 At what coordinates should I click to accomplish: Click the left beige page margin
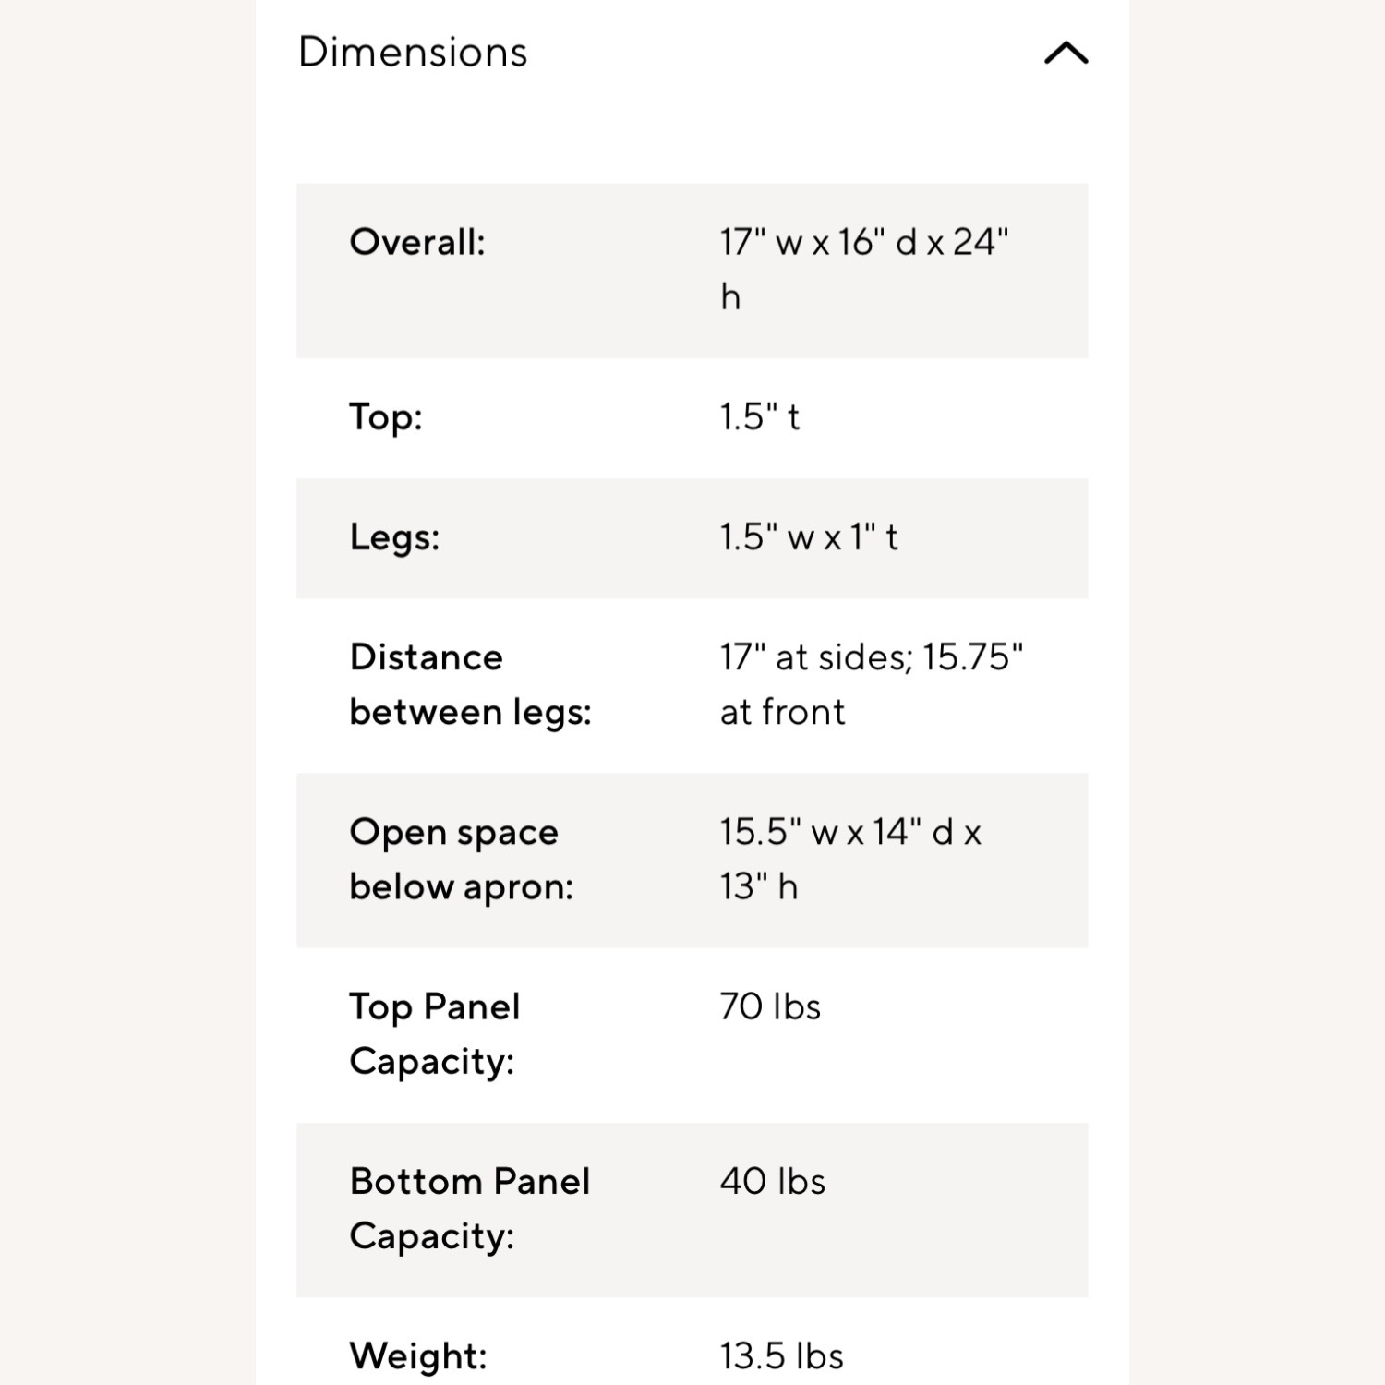click(127, 692)
